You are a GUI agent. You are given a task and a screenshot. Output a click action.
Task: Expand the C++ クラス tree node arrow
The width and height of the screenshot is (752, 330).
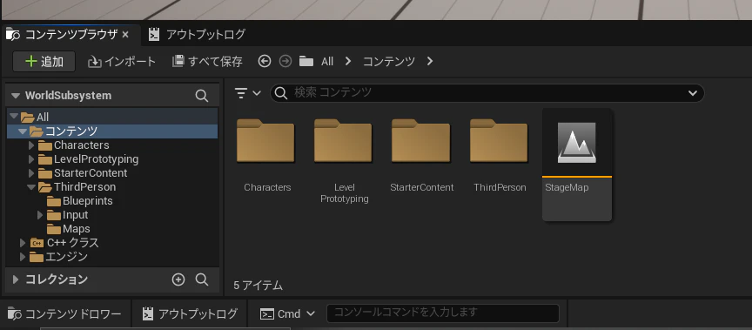pos(23,243)
